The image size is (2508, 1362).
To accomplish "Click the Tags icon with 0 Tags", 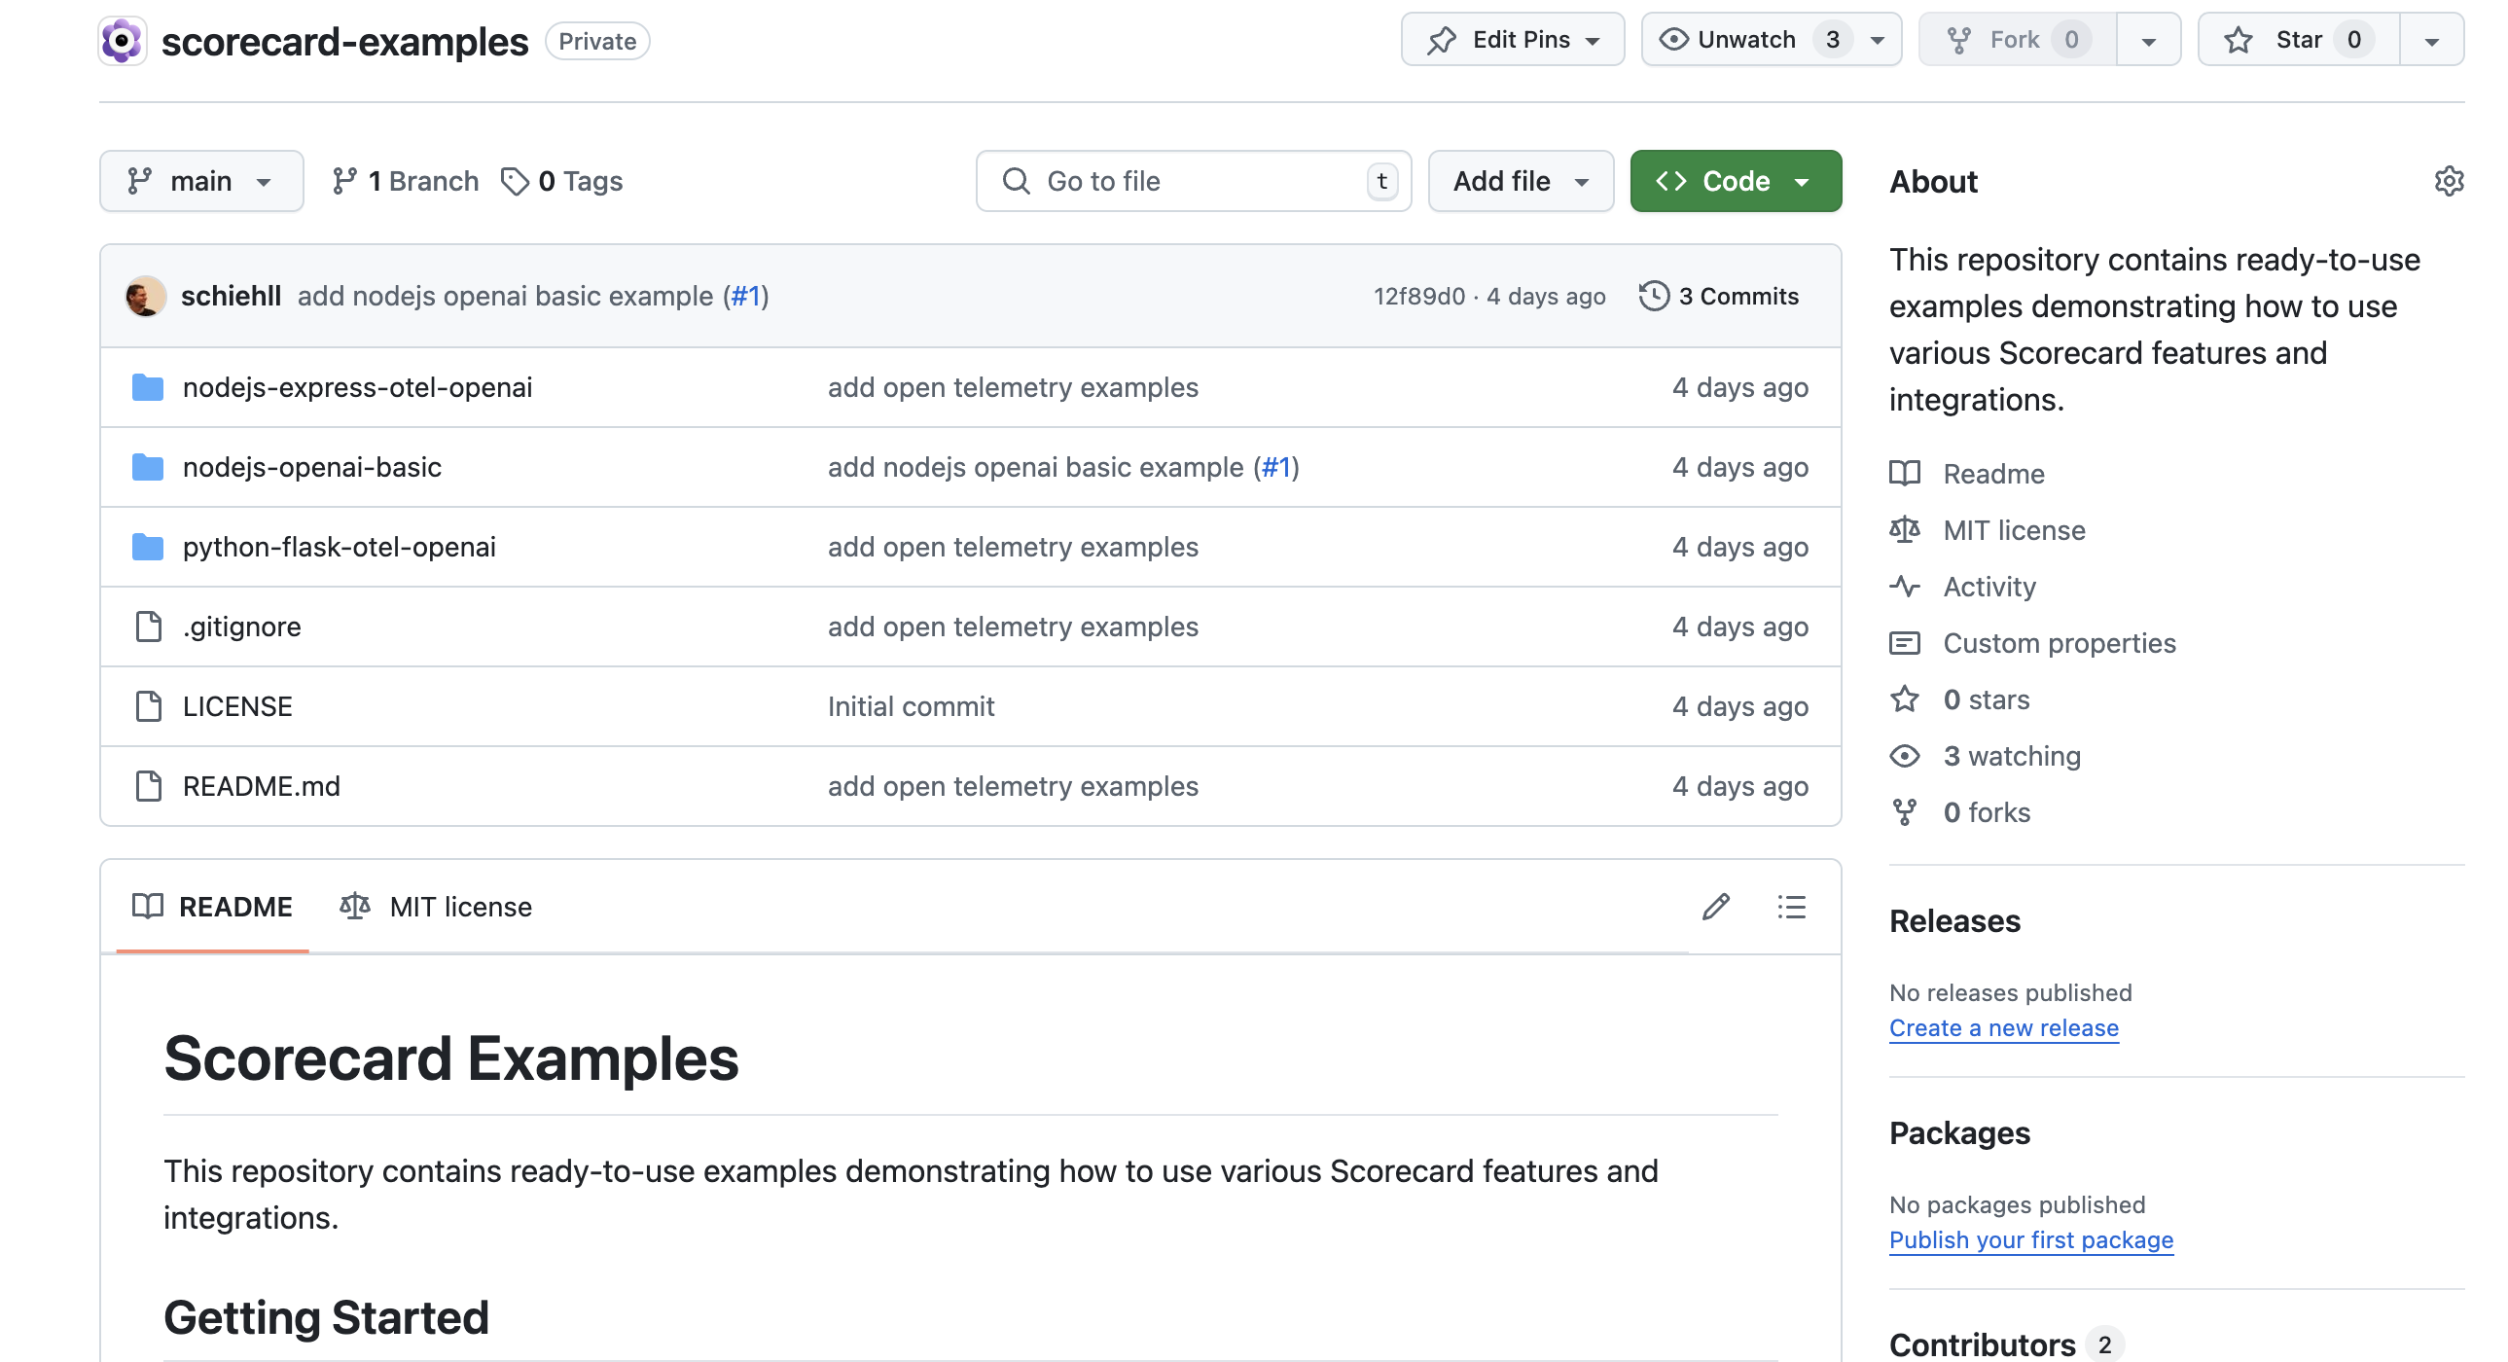I will [514, 181].
